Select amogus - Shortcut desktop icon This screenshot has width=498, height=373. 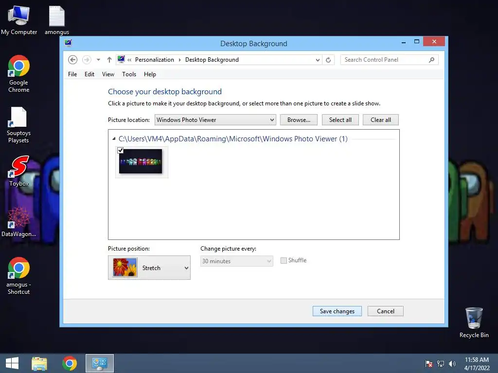click(x=19, y=276)
